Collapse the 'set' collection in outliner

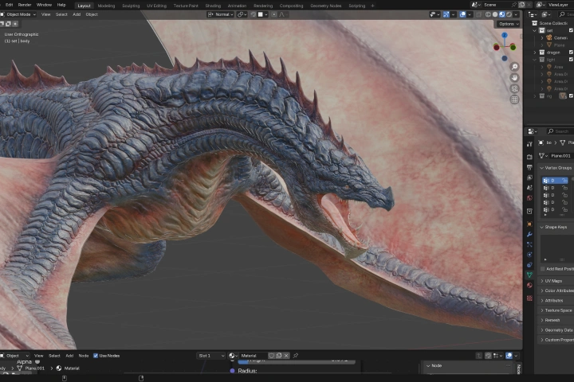534,30
